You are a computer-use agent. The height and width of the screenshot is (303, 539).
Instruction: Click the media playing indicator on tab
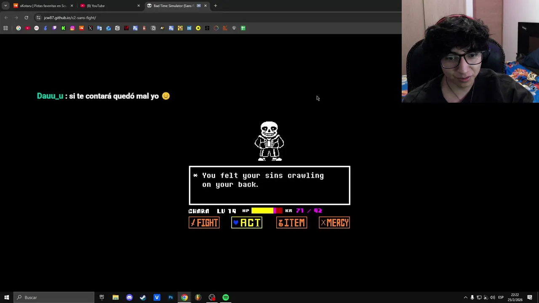199,6
